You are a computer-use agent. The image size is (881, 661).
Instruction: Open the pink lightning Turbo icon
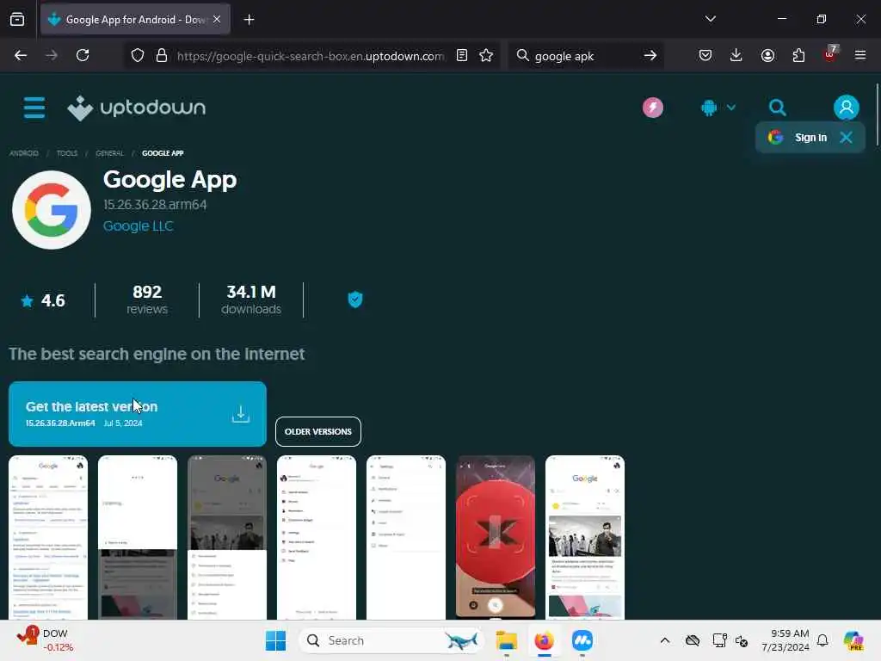tap(652, 108)
